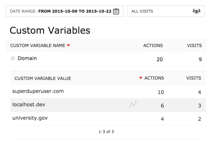Click red sort arrow beside Custom Variable Name

[x=69, y=45]
